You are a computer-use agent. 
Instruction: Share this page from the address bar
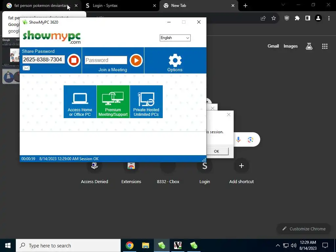tap(263, 18)
